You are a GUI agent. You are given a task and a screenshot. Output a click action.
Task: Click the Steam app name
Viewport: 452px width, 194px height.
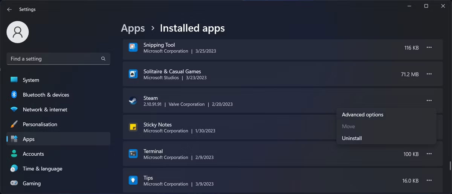point(151,98)
